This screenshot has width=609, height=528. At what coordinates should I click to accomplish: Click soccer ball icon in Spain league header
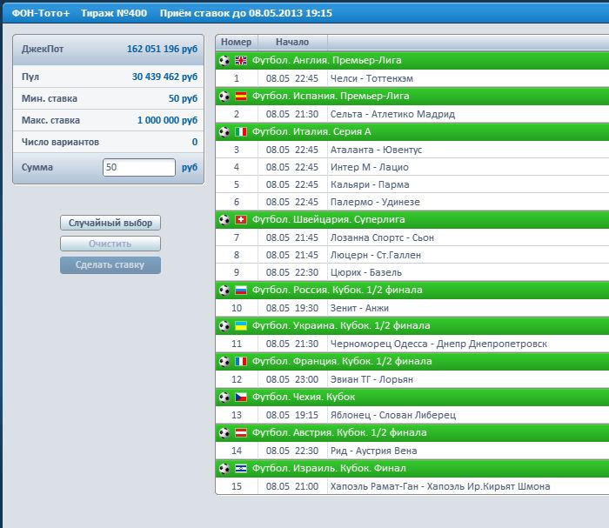click(x=224, y=97)
